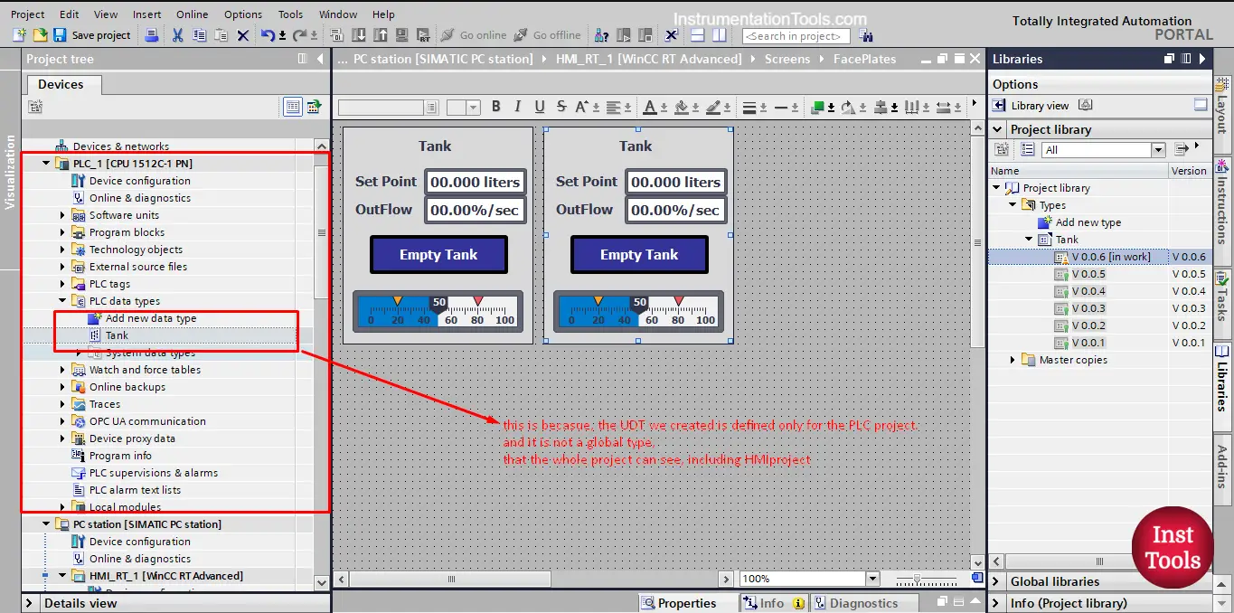Viewport: 1234px width, 613px height.
Task: Expand the Details view panel
Action: [x=30, y=603]
